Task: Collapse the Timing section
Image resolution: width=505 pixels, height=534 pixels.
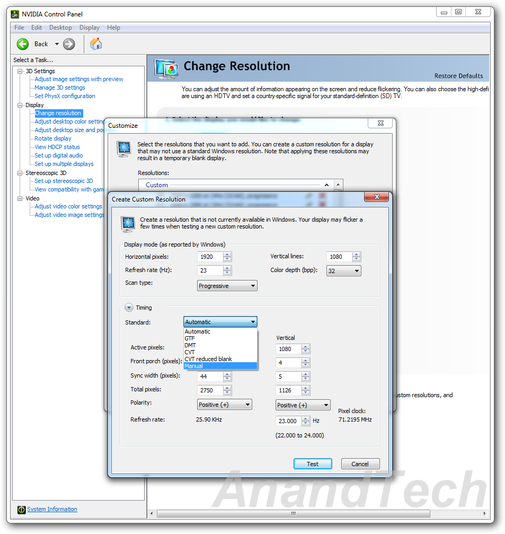Action: point(129,308)
